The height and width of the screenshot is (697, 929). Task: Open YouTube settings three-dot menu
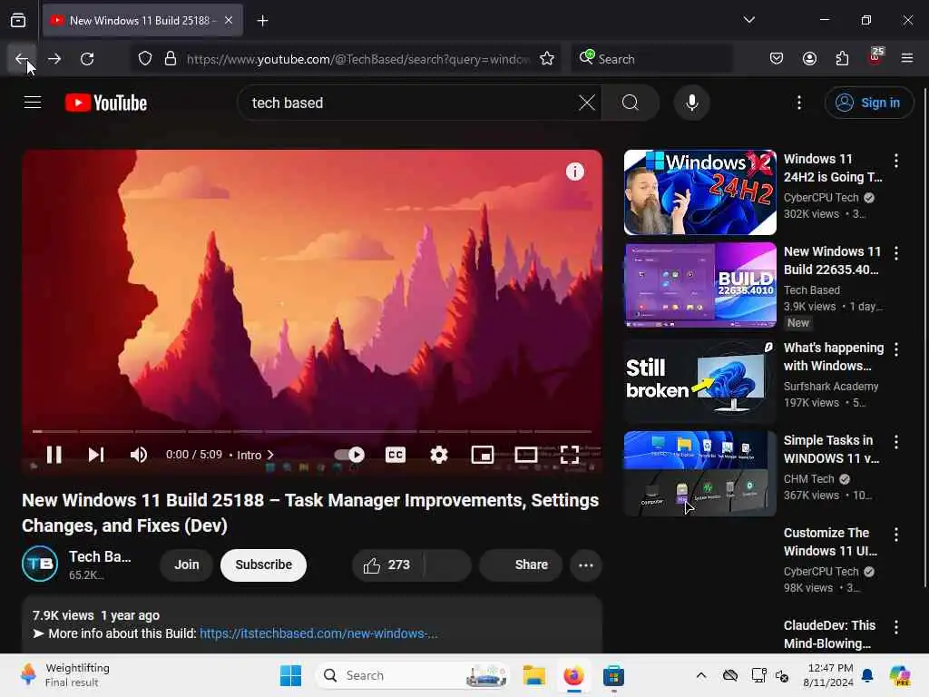pos(799,103)
